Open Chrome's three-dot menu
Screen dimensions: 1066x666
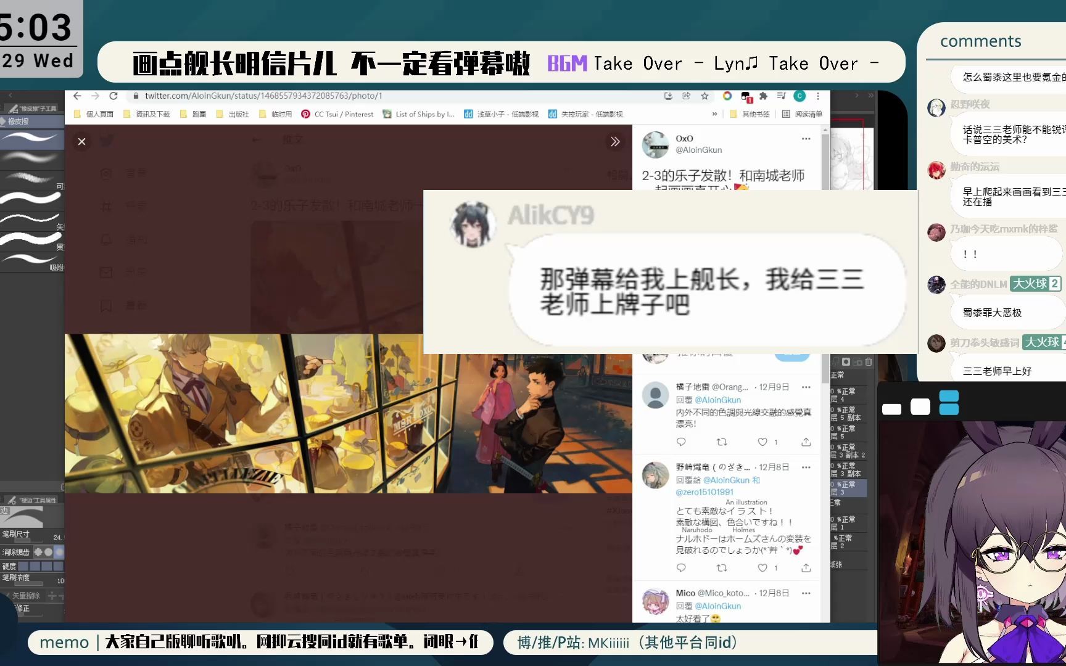pos(818,96)
